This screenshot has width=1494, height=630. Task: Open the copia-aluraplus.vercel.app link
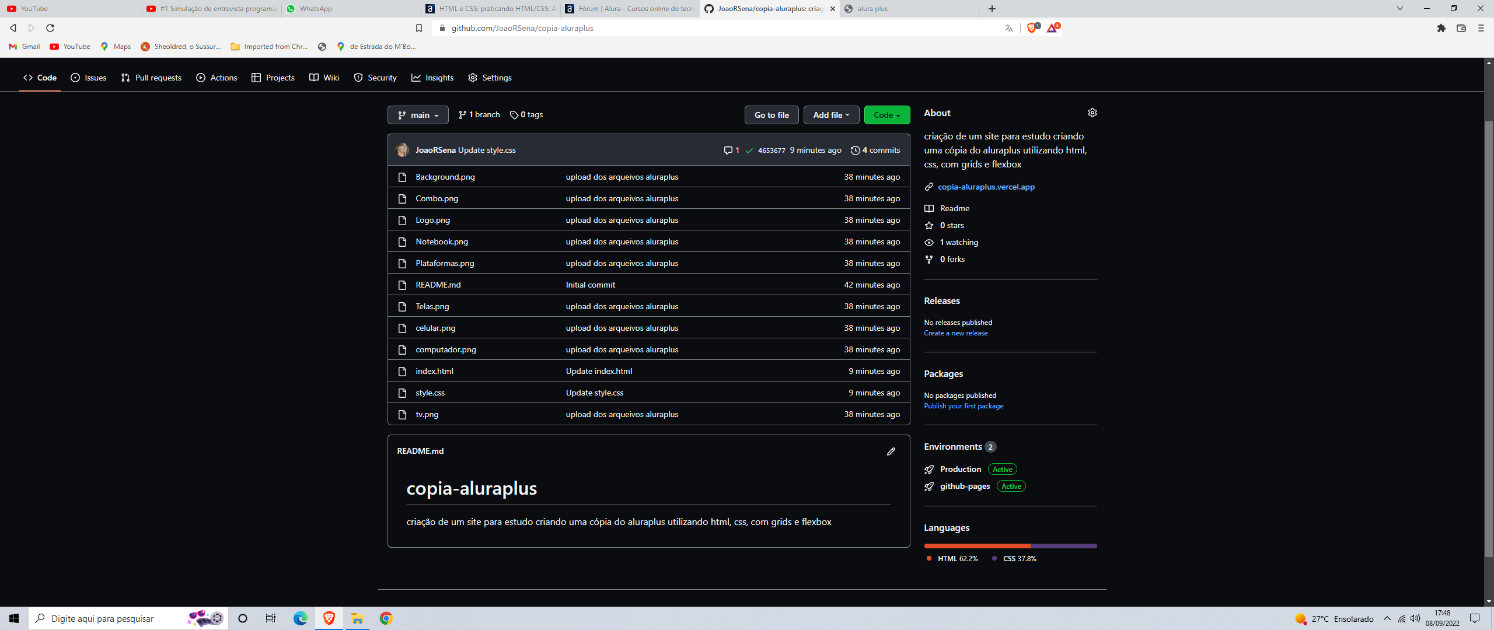986,187
